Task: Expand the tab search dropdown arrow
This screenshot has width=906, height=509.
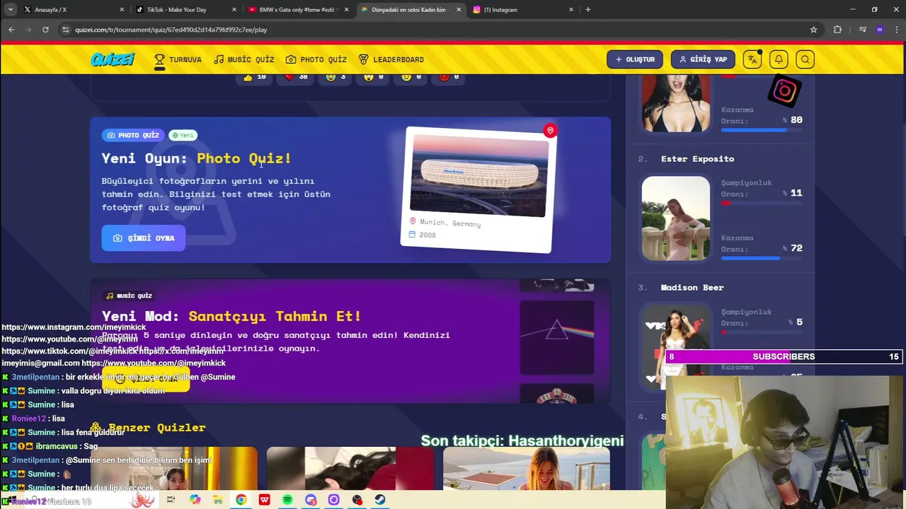Action: tap(10, 10)
